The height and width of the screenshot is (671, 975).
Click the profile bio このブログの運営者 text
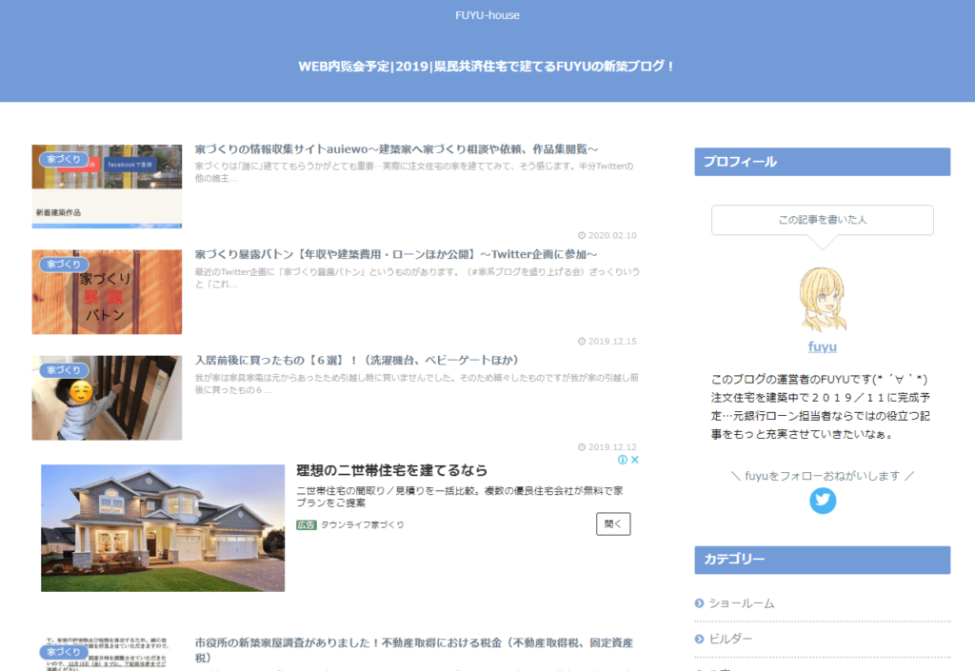point(821,406)
